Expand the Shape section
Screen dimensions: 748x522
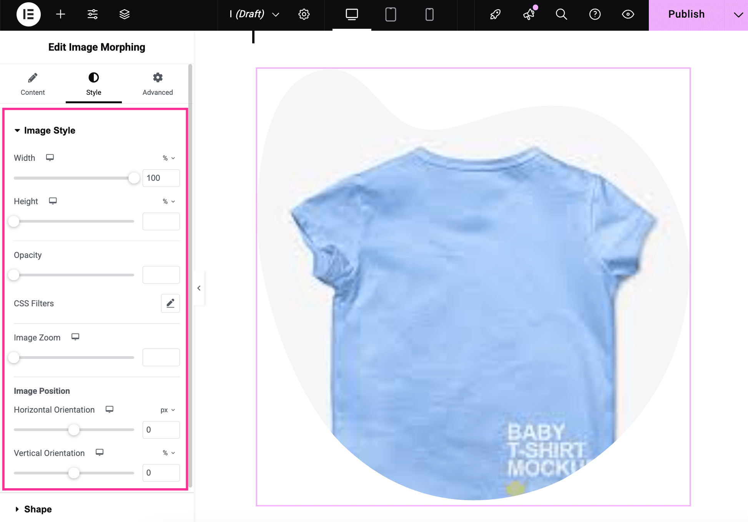pos(38,509)
